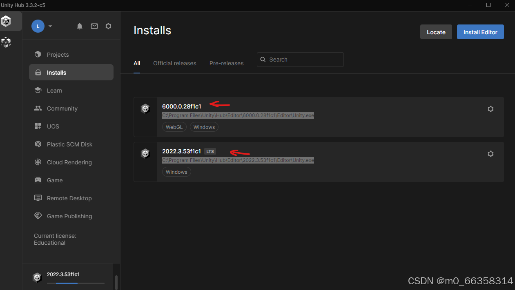Minimize the Unity Hub window
The width and height of the screenshot is (515, 290).
click(470, 5)
